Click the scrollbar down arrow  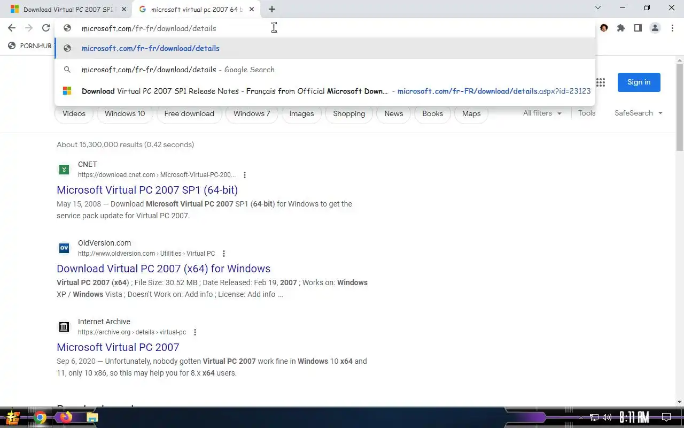point(680,402)
